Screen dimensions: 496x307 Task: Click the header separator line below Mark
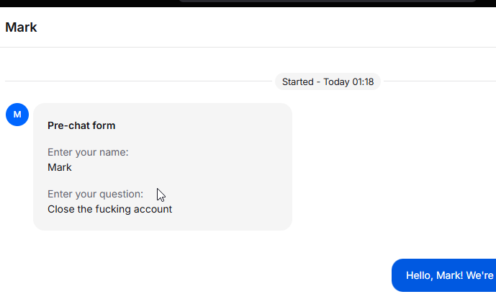coord(248,48)
